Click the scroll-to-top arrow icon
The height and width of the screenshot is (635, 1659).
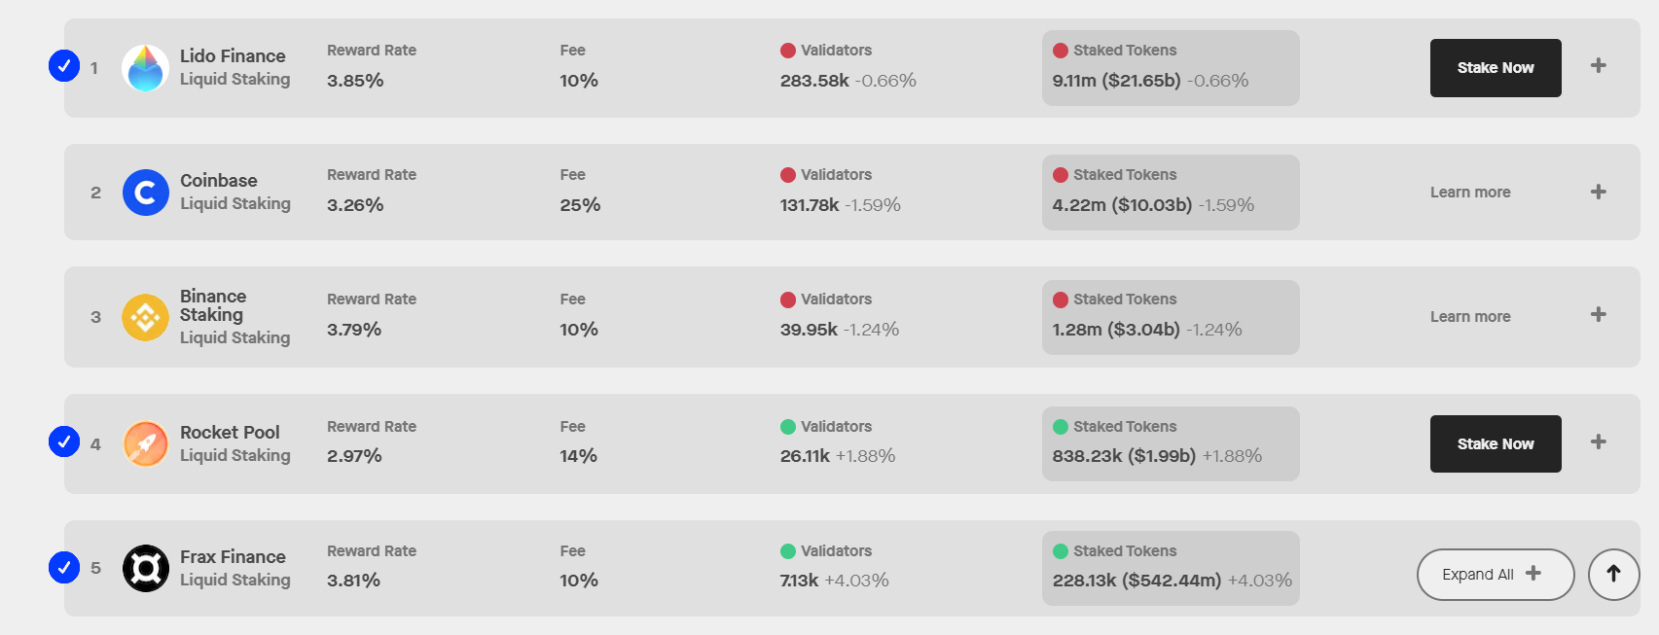click(x=1613, y=574)
